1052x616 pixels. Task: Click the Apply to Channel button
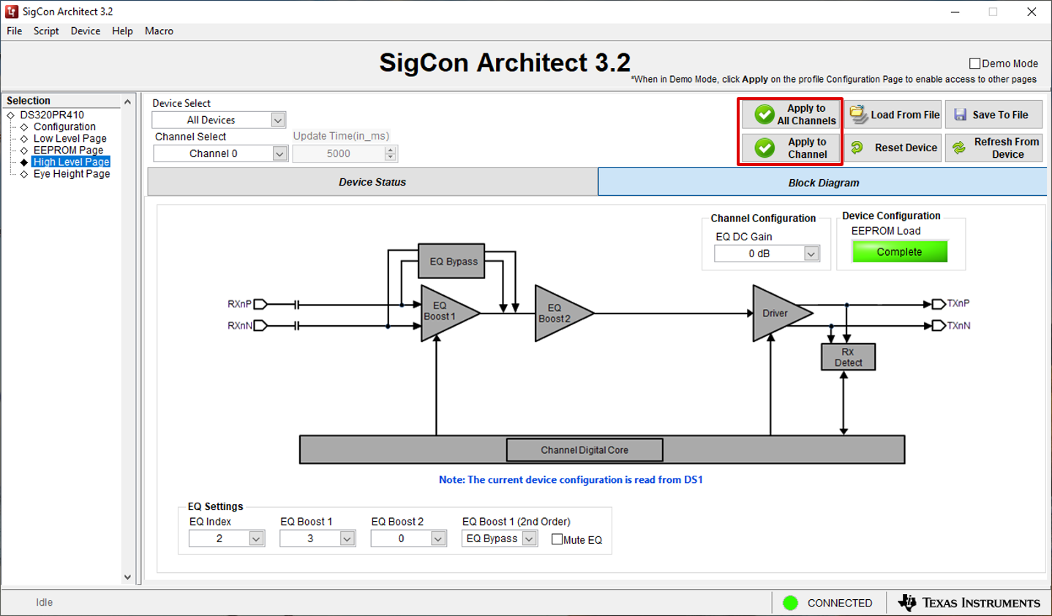point(791,148)
